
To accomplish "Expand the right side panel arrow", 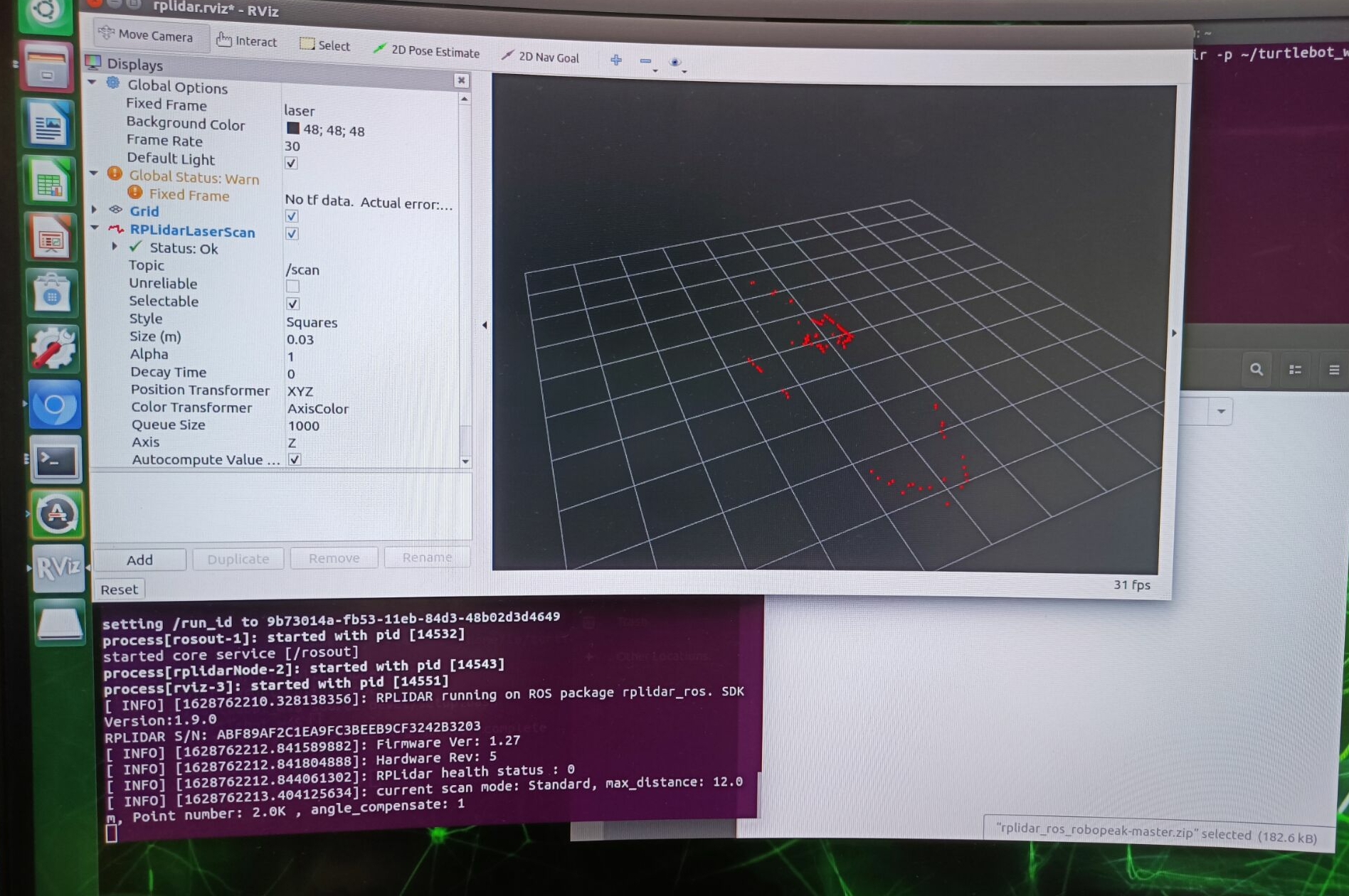I will click(x=1174, y=333).
